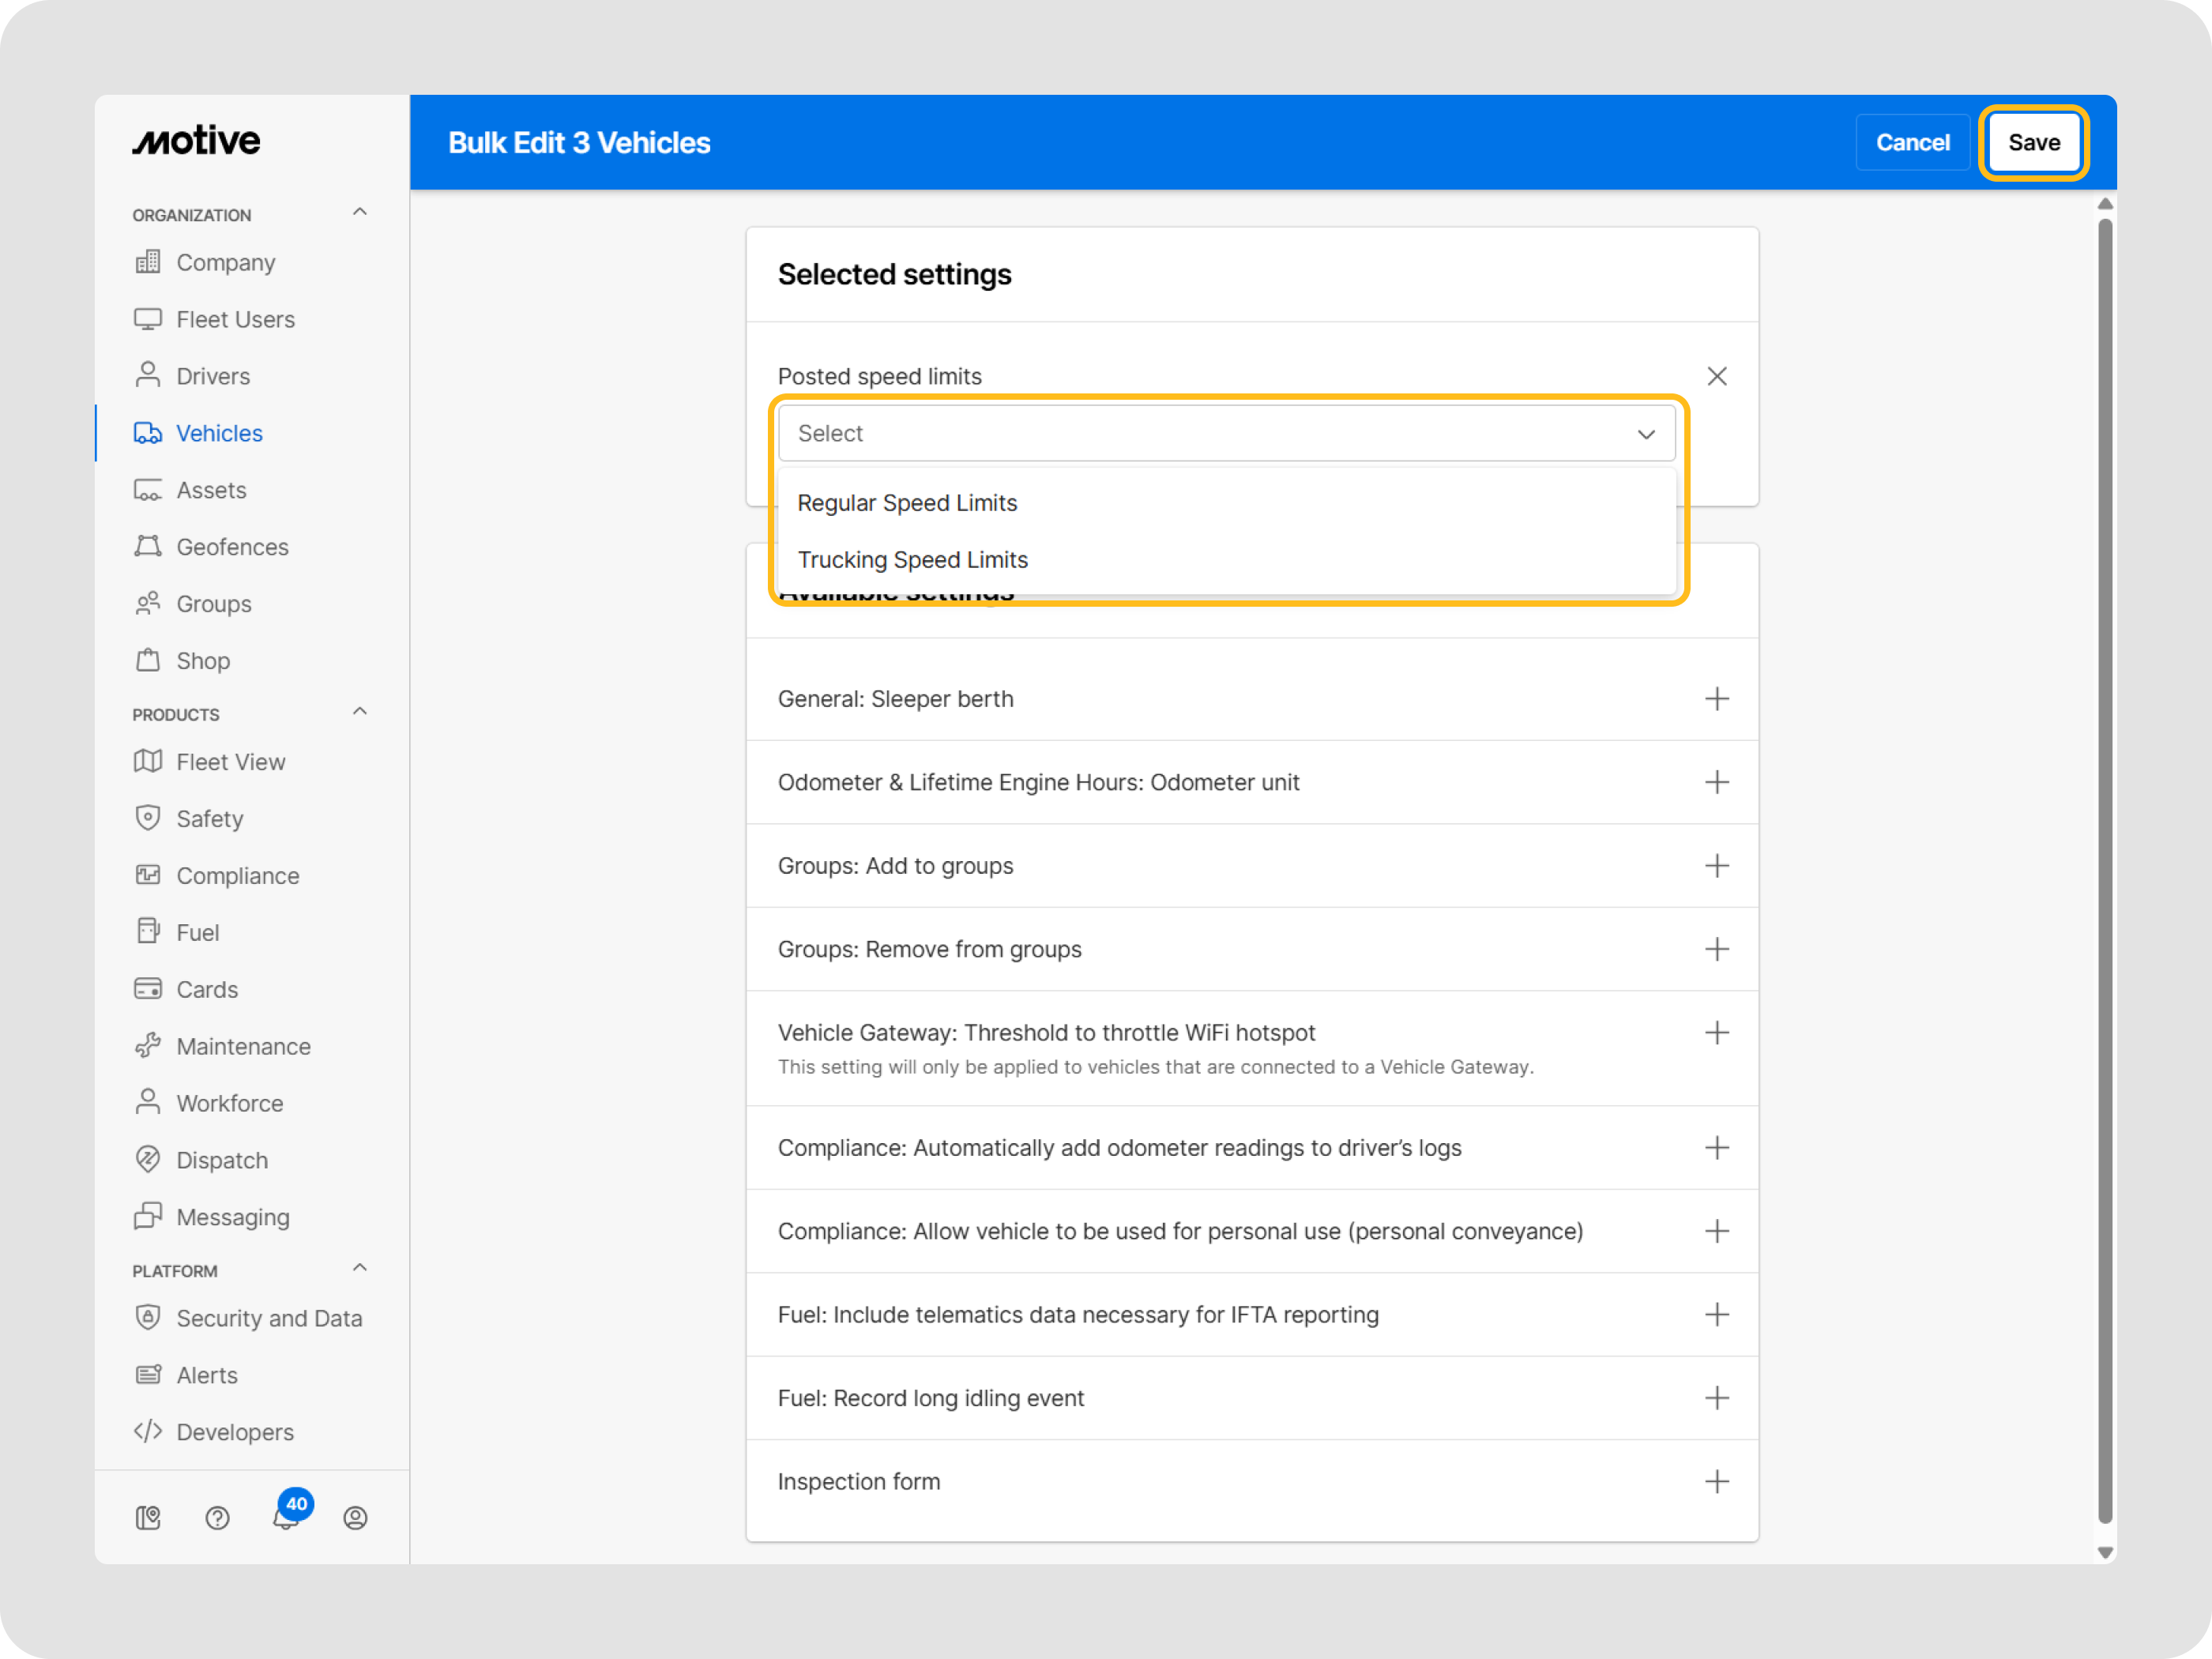Open the Posted speed limits Select dropdown
The height and width of the screenshot is (1659, 2212).
[x=1226, y=433]
